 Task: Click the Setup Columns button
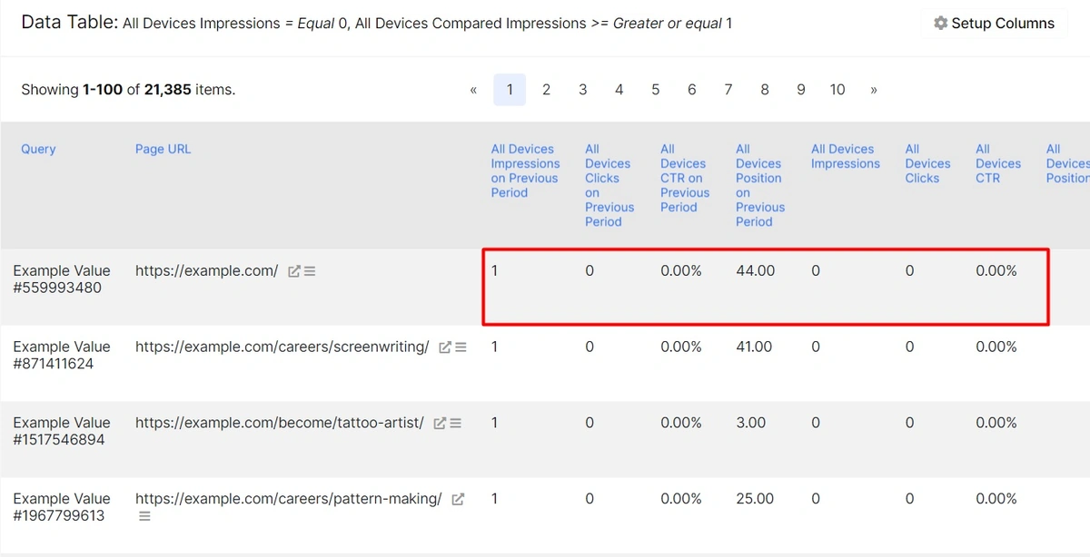pyautogui.click(x=994, y=24)
